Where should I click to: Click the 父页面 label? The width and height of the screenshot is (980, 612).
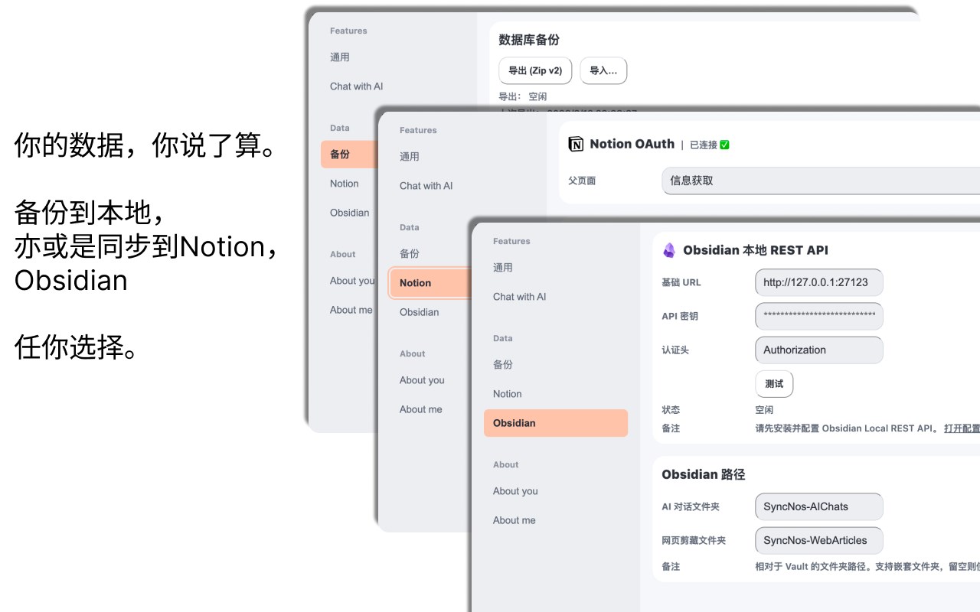[x=582, y=181]
